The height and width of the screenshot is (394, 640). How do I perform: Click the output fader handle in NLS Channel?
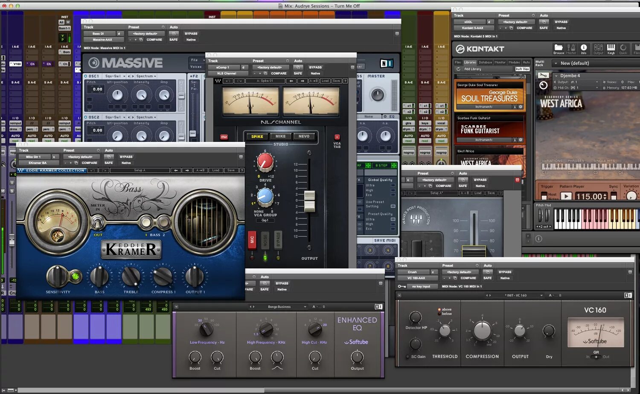309,201
